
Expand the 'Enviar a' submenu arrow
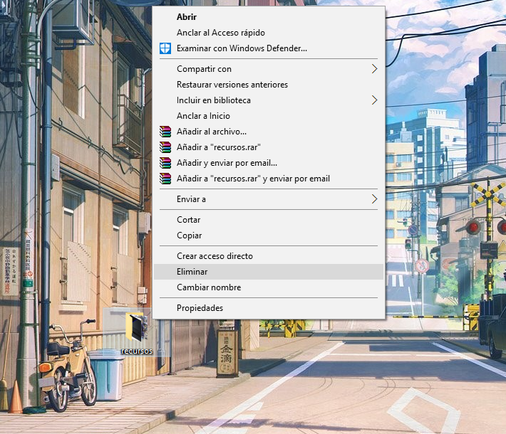(x=374, y=199)
